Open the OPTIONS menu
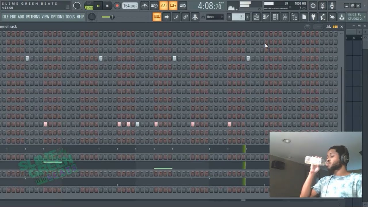The image size is (368, 207). [57, 17]
